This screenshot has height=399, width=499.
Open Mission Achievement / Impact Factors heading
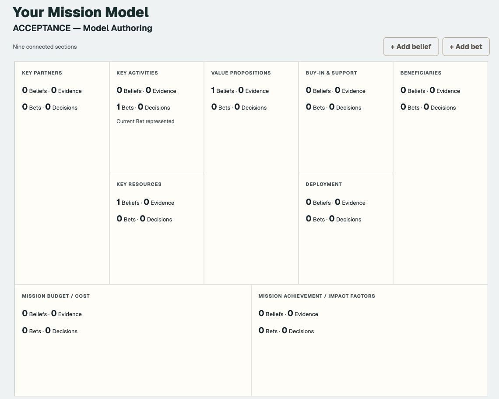(316, 296)
